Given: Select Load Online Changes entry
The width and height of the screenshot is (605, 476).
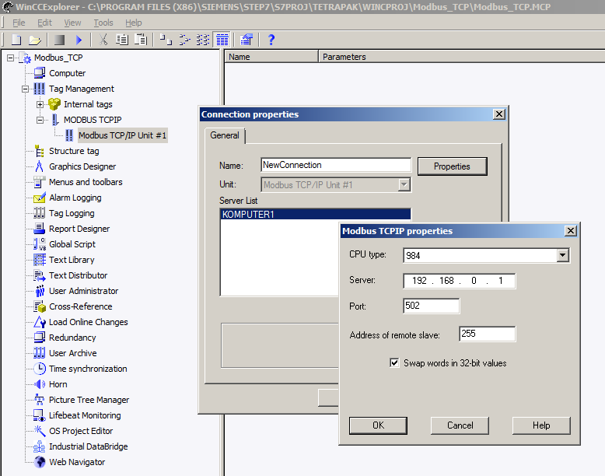Looking at the screenshot, I should [88, 322].
